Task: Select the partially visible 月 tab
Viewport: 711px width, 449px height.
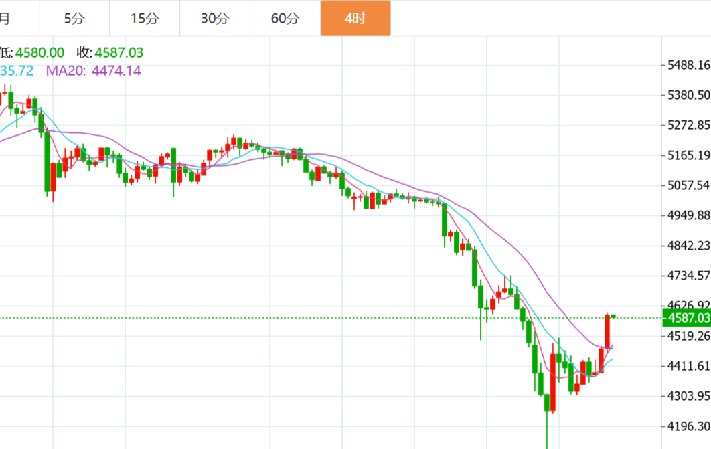Action: pyautogui.click(x=7, y=18)
